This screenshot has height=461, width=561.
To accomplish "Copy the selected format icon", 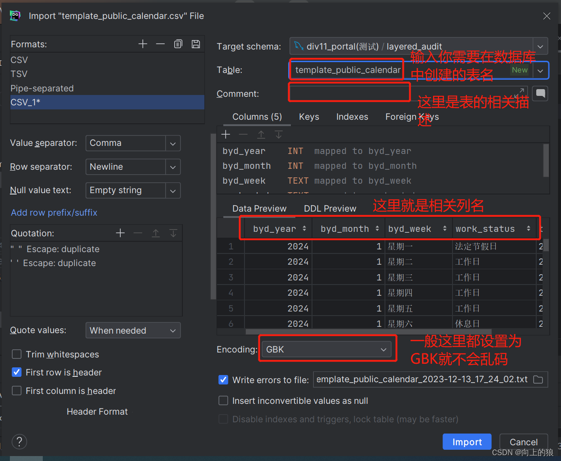I will click(178, 44).
